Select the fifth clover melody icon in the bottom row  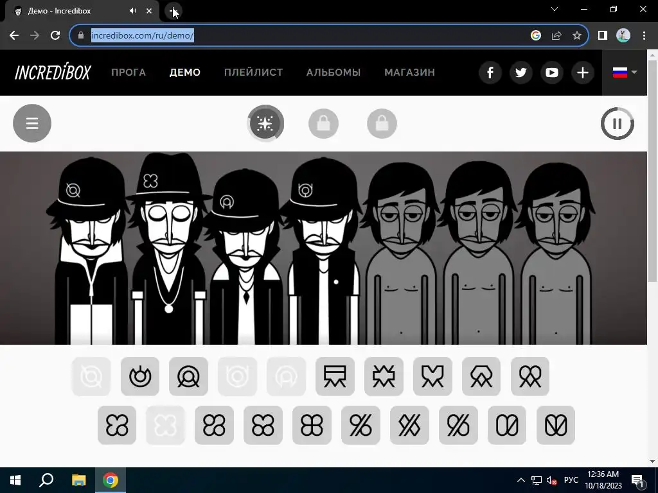[x=312, y=425]
